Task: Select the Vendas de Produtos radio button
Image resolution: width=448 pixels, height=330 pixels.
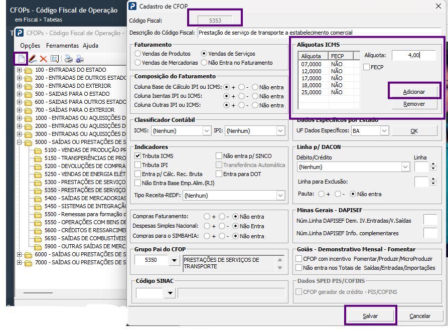Action: [138, 54]
